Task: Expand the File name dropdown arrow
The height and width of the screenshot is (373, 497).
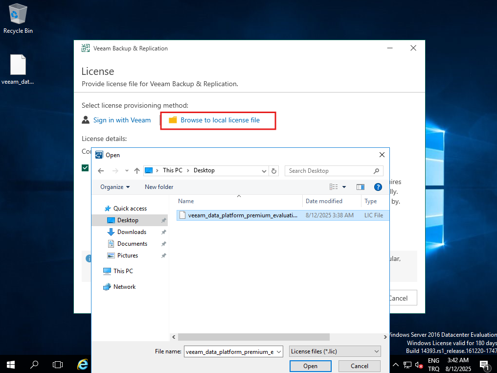Action: point(279,351)
